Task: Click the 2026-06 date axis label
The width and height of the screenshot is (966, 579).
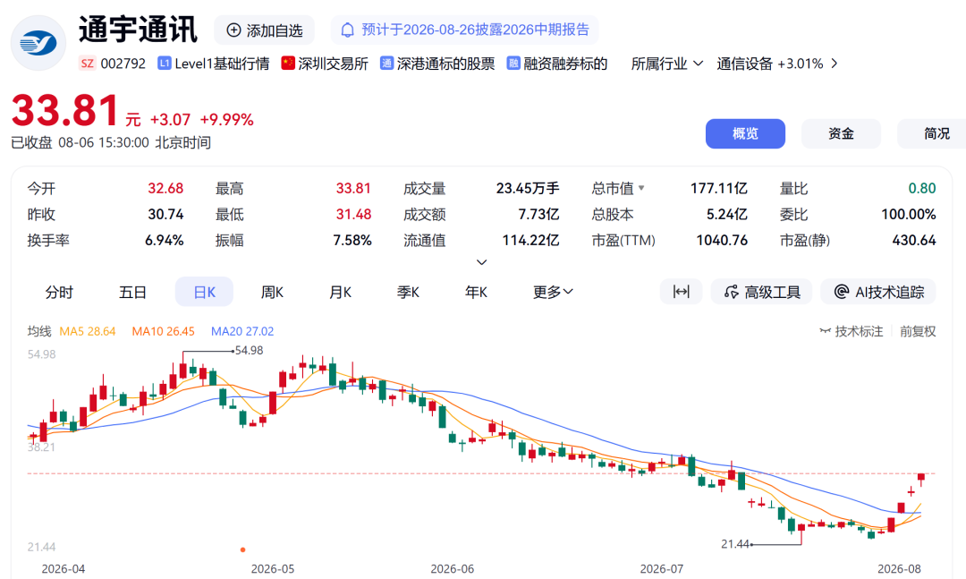Action: [x=453, y=568]
